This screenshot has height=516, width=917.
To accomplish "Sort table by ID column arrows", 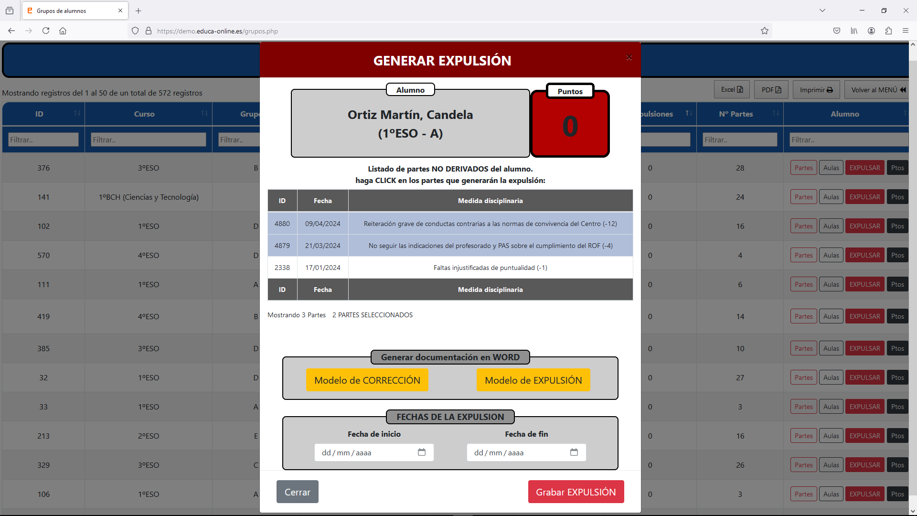I will 77,113.
